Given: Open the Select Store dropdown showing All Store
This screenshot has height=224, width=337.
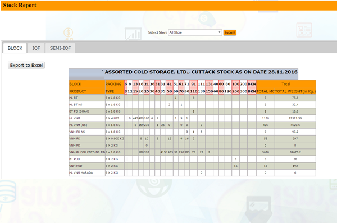Looking at the screenshot, I should click(x=195, y=32).
